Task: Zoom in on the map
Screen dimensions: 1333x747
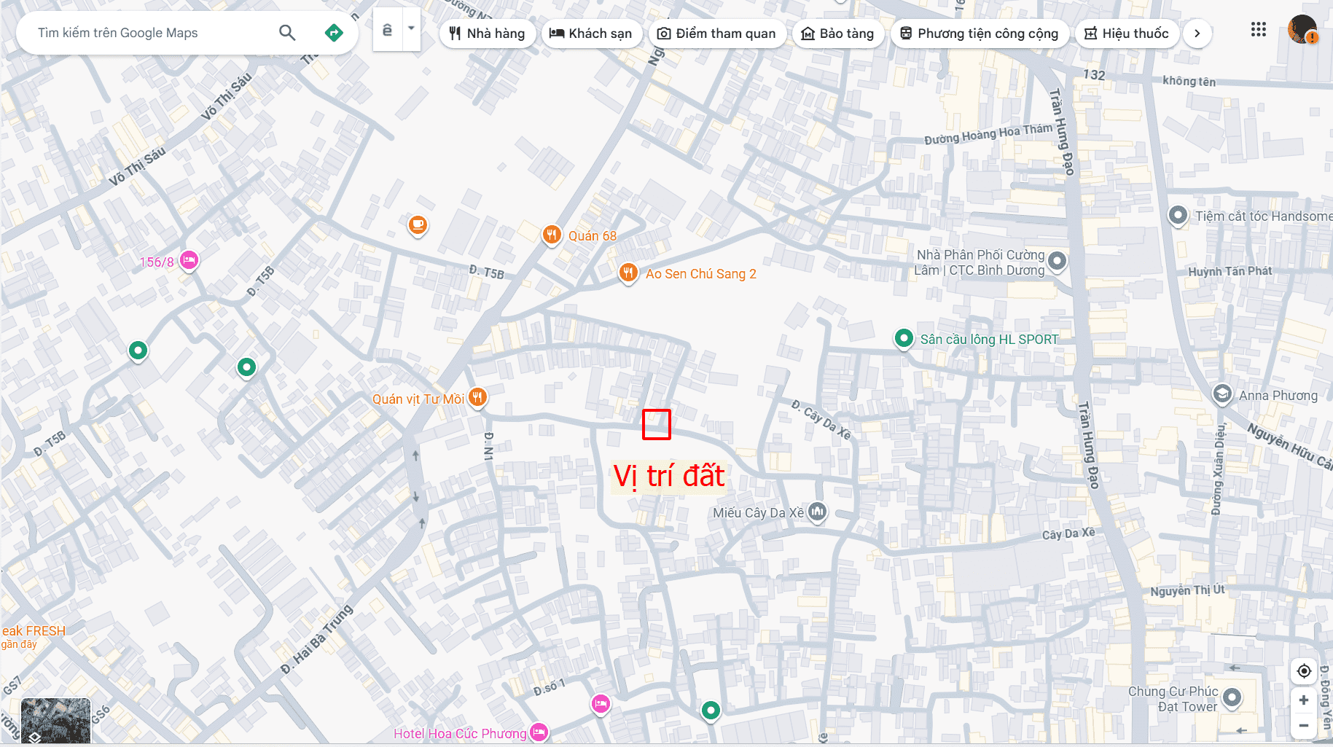Action: [x=1304, y=700]
